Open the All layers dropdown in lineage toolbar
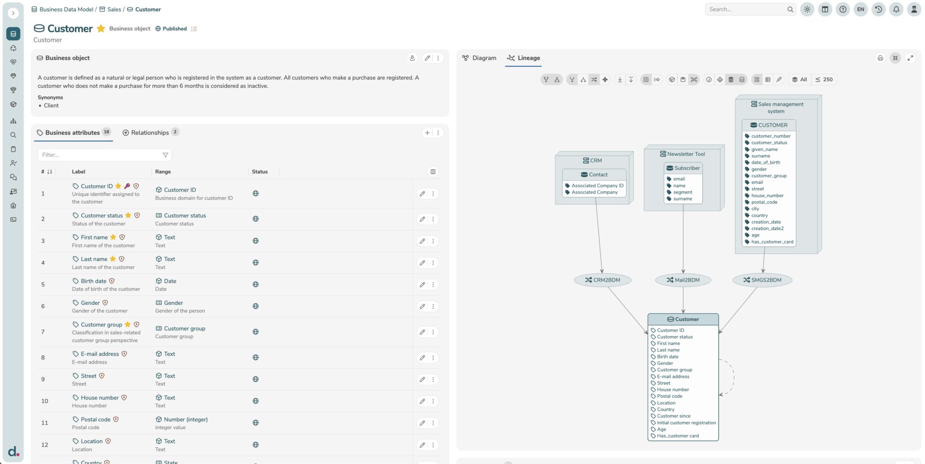 tap(799, 80)
